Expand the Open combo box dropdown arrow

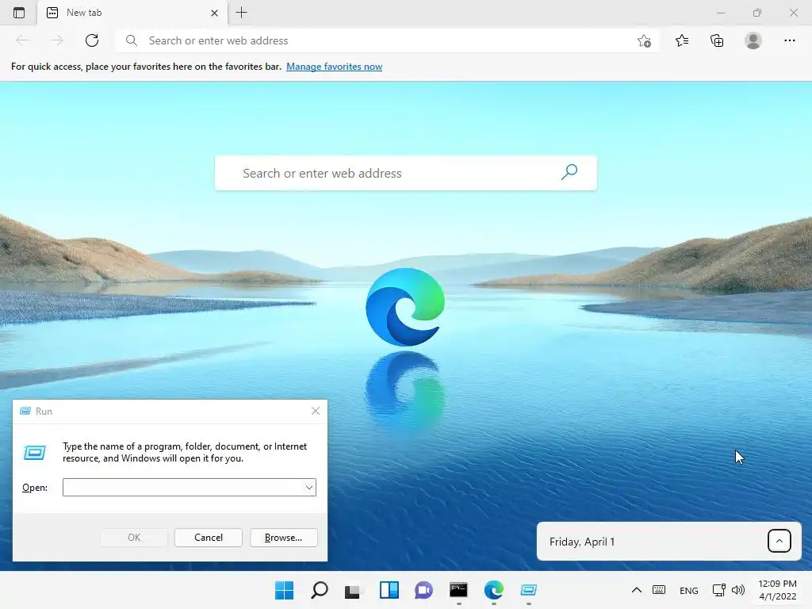point(308,488)
